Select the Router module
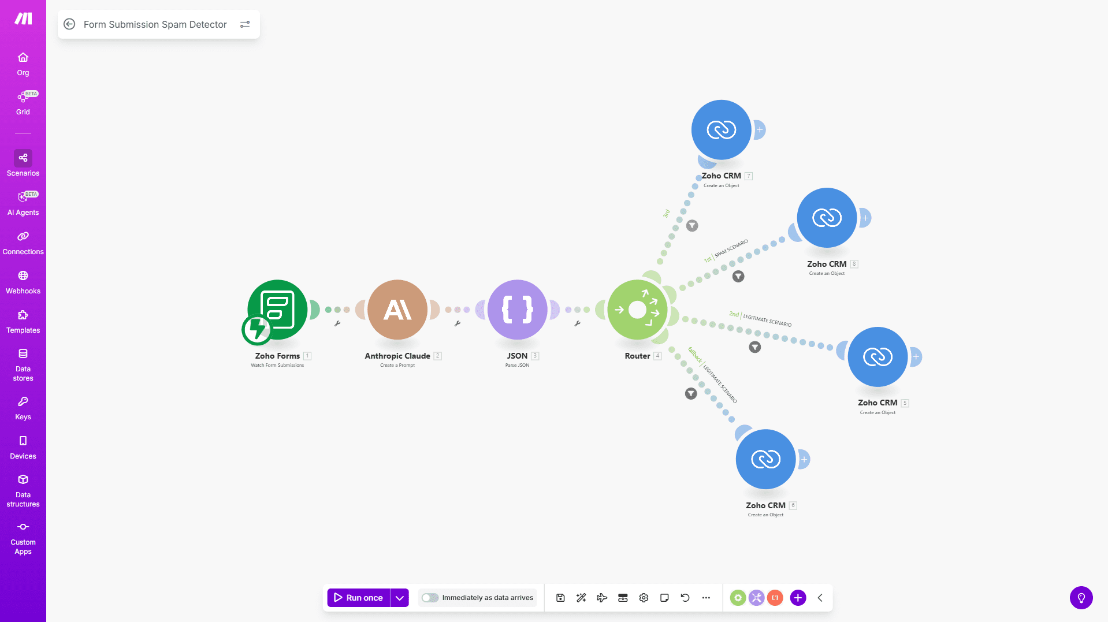 pos(637,310)
